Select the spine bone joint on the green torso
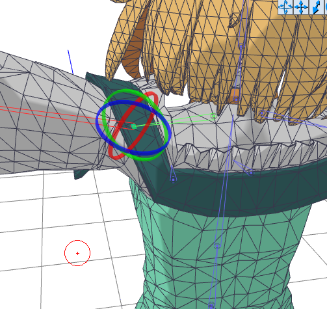Image resolution: width=327 pixels, height=309 pixels. click(217, 246)
